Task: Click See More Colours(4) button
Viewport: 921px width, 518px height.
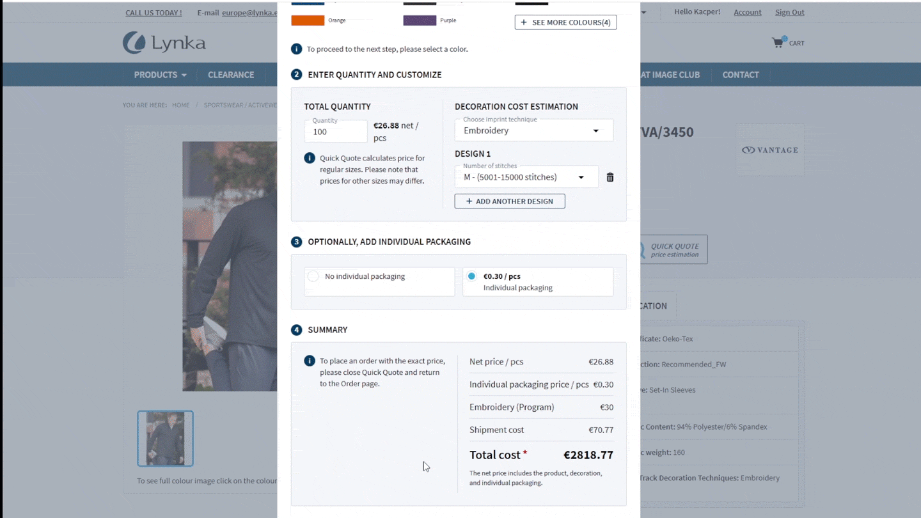Action: (x=565, y=22)
